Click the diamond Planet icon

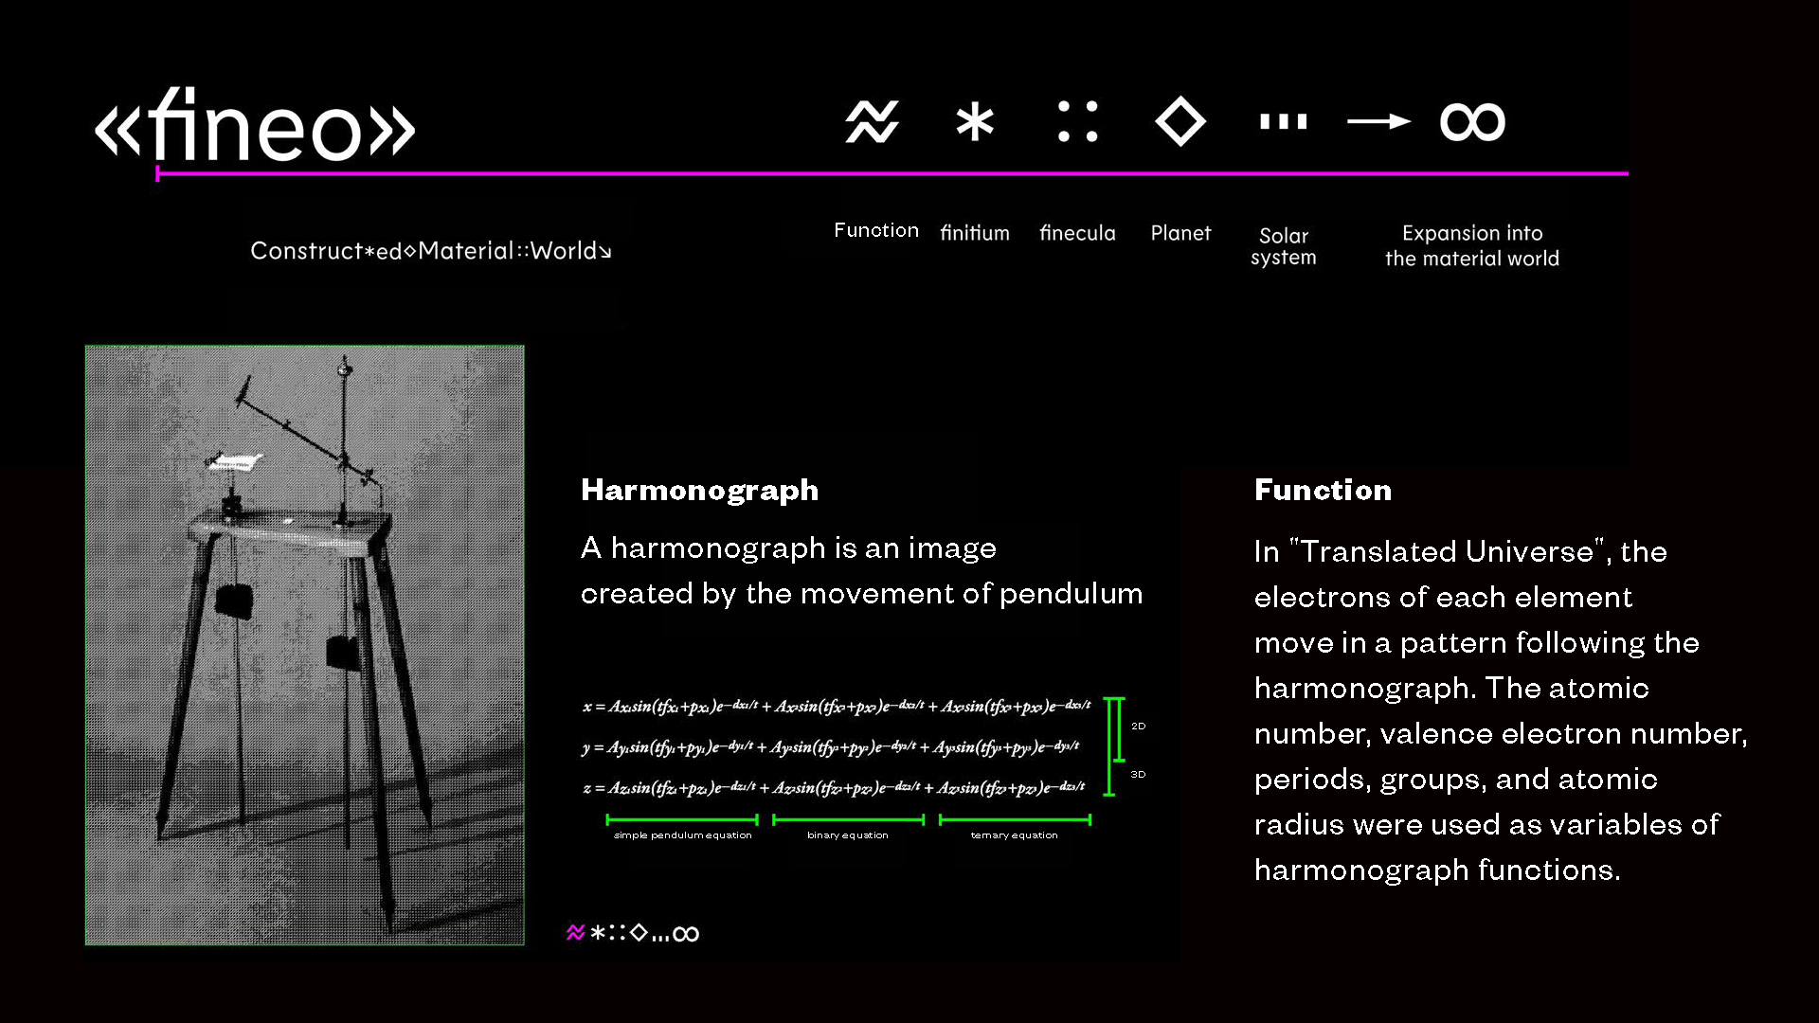click(x=1180, y=122)
